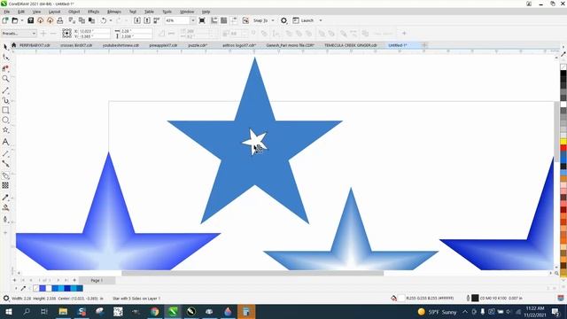The width and height of the screenshot is (567, 319).
Task: Click the Page 1 tab
Action: [97, 280]
